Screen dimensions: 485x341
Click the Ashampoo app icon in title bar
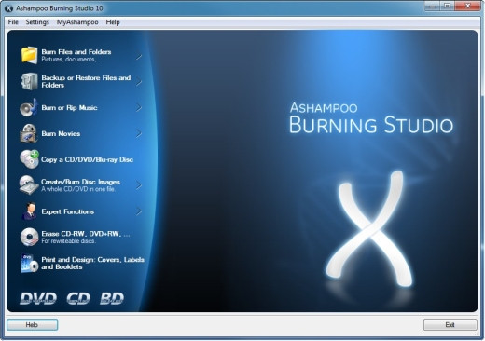[8, 8]
